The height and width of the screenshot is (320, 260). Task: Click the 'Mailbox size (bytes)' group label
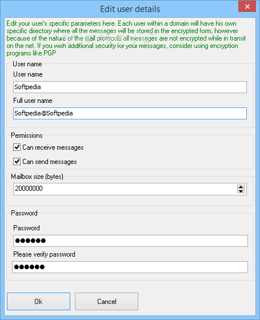click(37, 177)
